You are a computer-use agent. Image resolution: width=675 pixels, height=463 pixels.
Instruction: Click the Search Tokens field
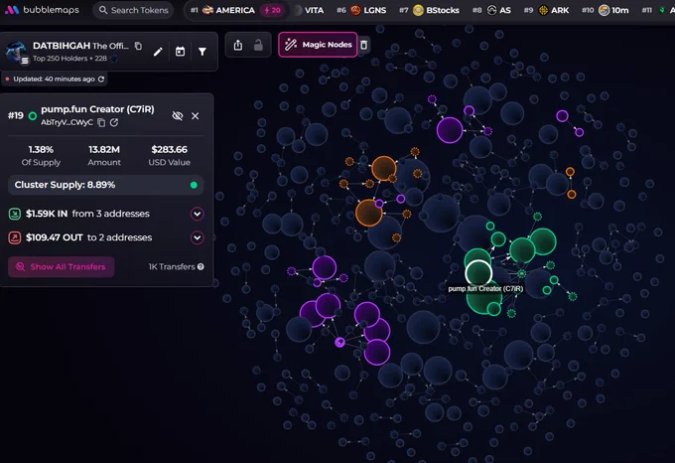click(x=133, y=10)
